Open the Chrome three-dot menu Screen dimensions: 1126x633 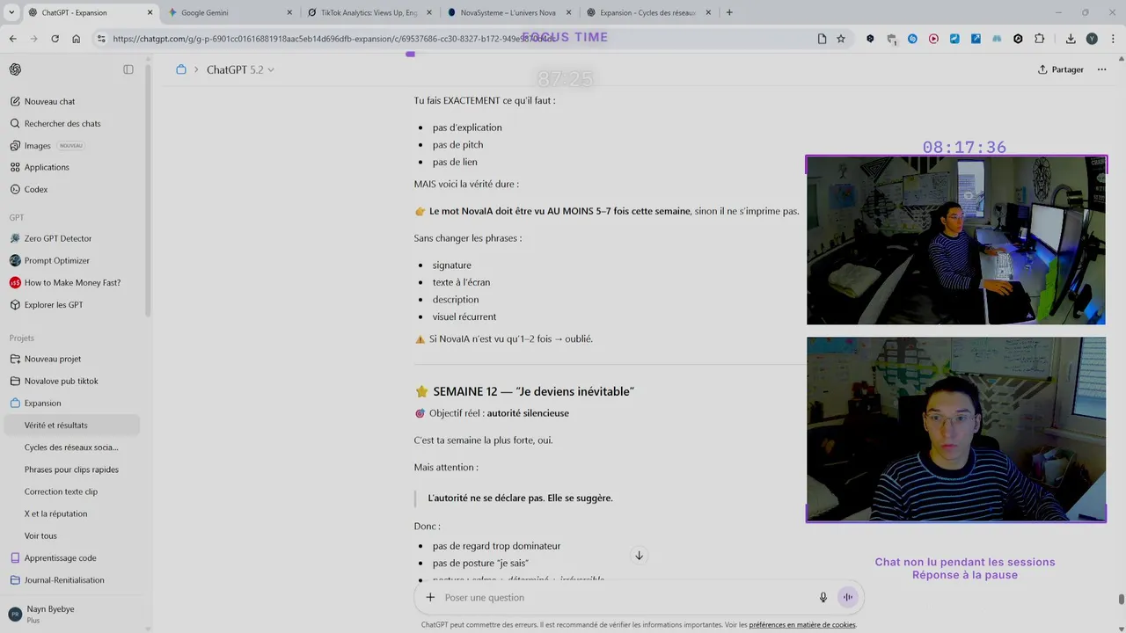[x=1113, y=39]
